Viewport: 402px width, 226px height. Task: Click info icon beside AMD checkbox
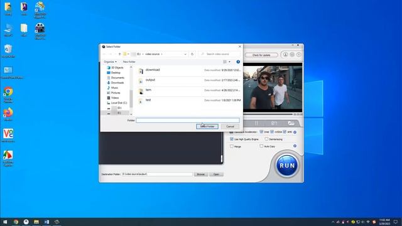click(295, 132)
